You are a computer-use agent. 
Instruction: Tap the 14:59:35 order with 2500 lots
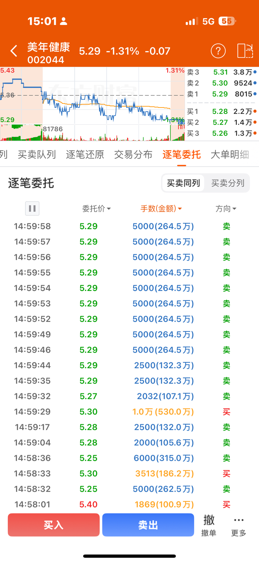(x=129, y=381)
